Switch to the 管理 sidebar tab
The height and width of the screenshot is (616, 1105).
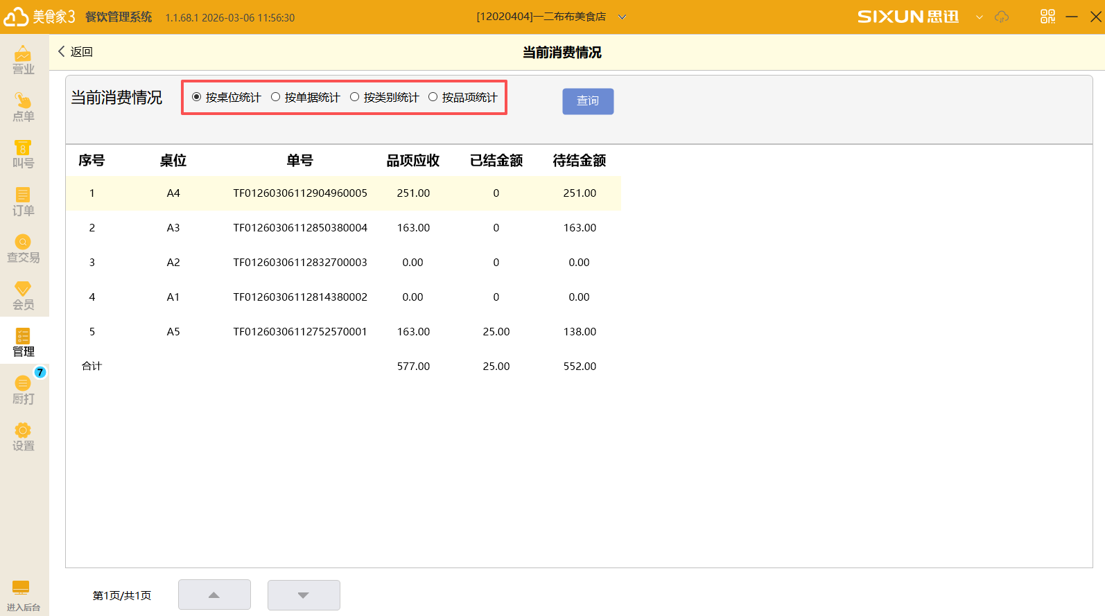pyautogui.click(x=23, y=342)
